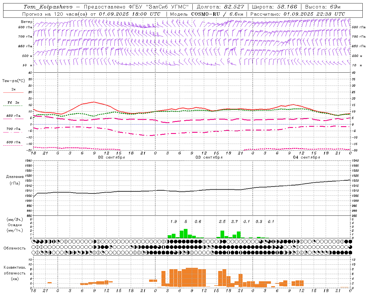Click the date label 02 сентября
The width and height of the screenshot is (367, 293).
coord(111,157)
